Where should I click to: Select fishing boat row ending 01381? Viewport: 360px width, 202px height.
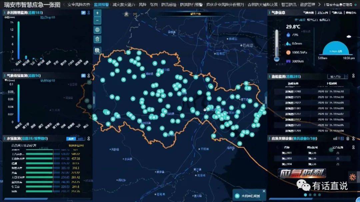point(312,108)
